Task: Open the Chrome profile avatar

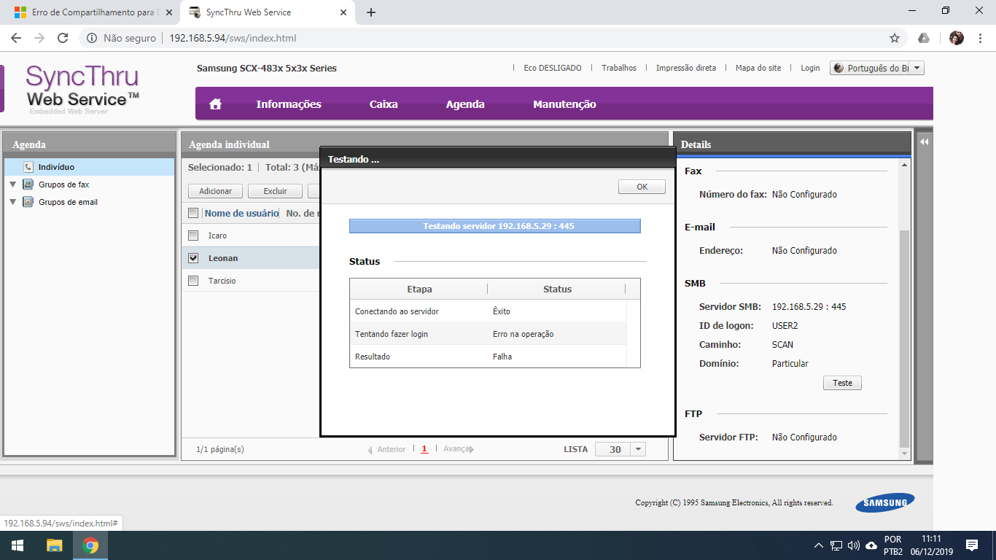Action: click(x=957, y=38)
